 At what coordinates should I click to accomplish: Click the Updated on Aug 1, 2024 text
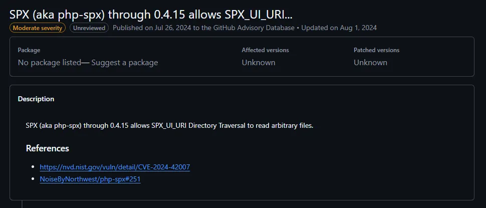pos(339,28)
